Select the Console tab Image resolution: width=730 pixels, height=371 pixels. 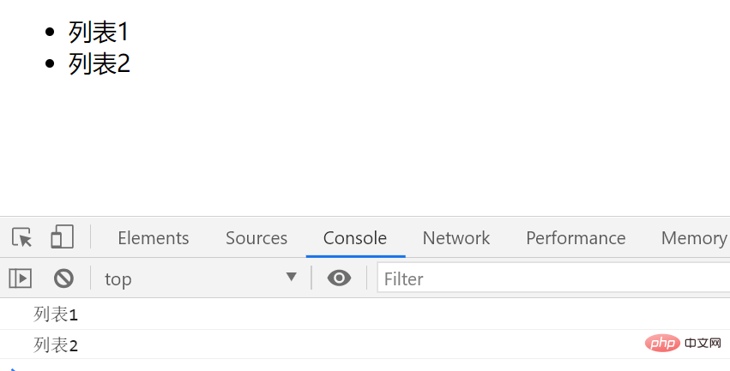pos(355,238)
